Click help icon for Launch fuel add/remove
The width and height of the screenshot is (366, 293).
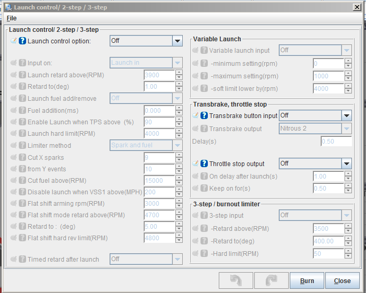[x=22, y=98]
